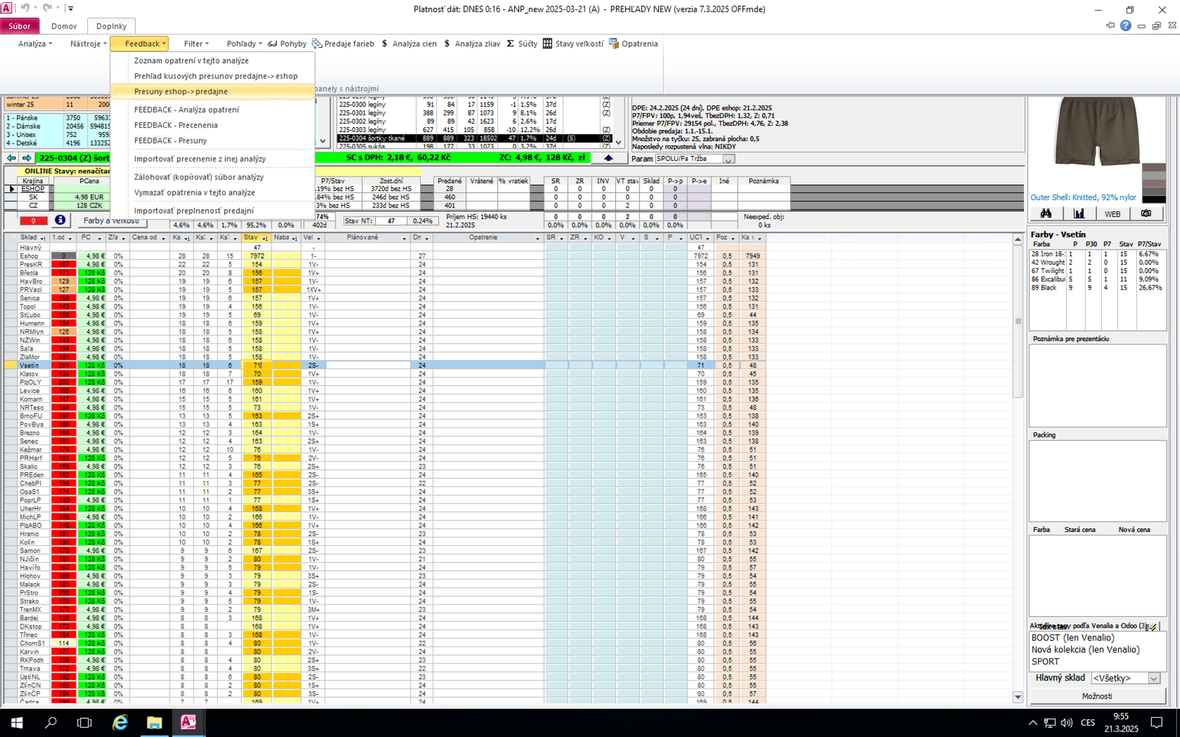Expand the Param SPOLU/Fa Tržba dropdown
The width and height of the screenshot is (1180, 737).
click(728, 159)
